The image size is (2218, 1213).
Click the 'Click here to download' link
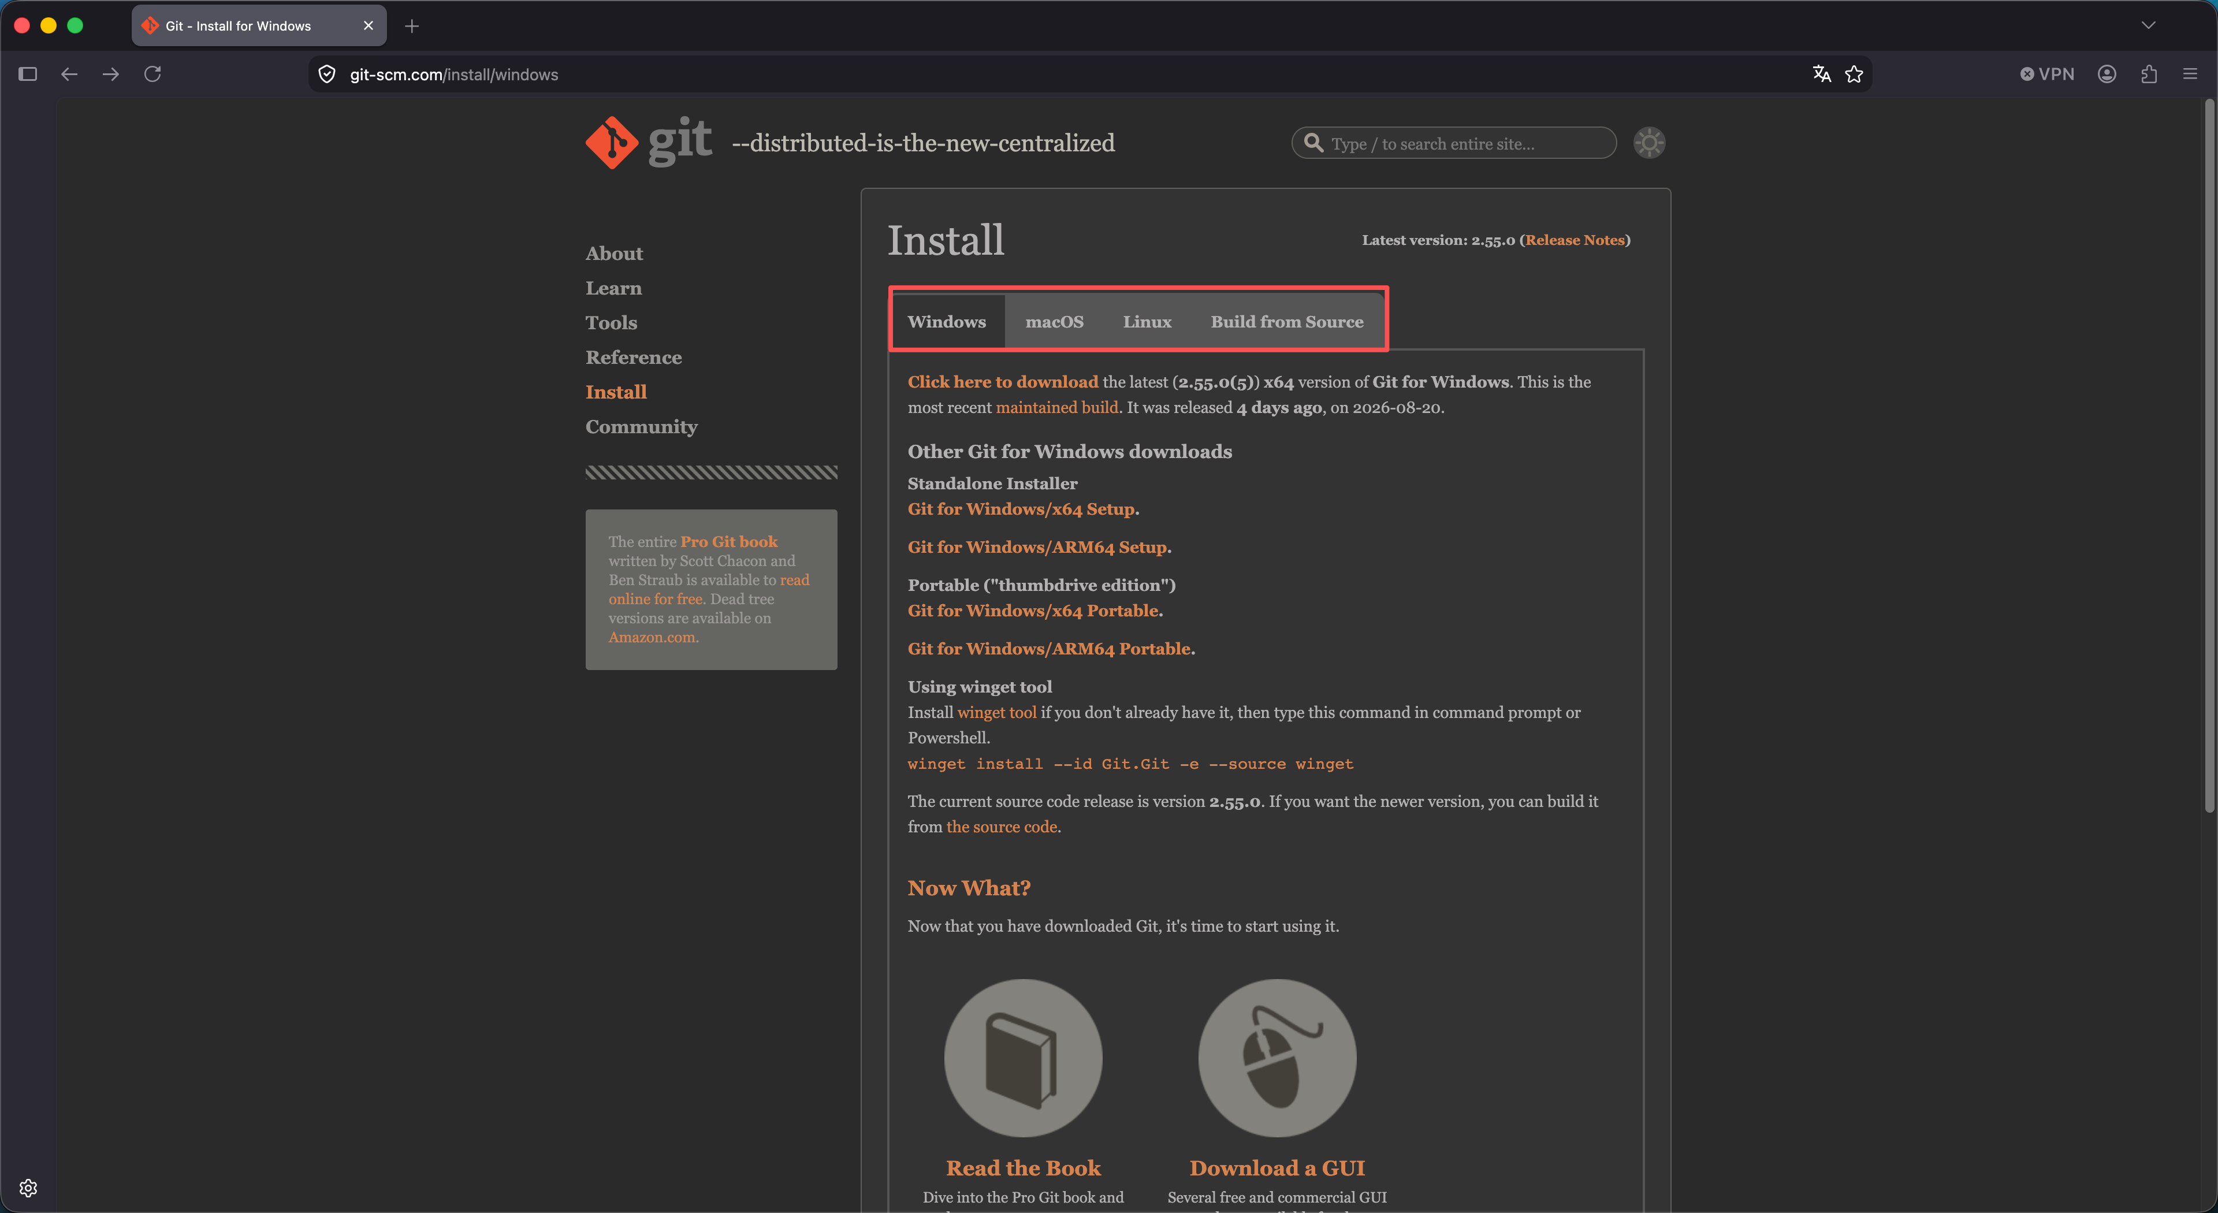point(1003,381)
